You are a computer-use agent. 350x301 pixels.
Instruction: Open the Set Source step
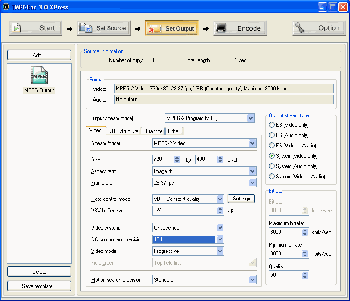pos(104,28)
